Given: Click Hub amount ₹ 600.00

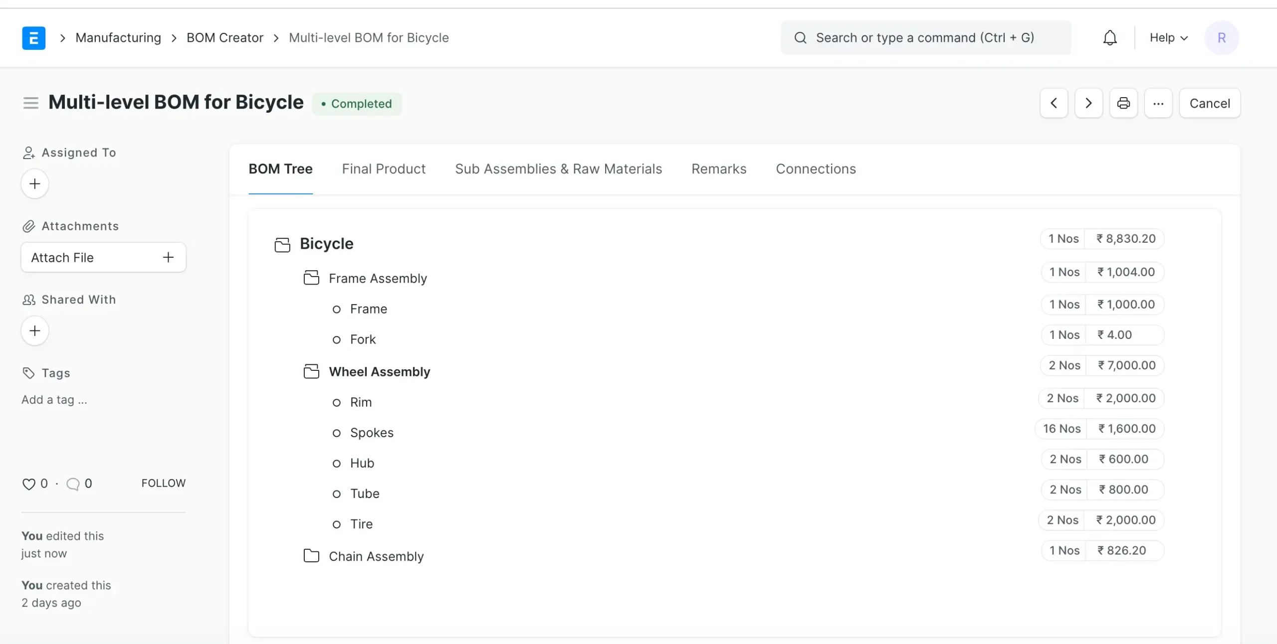Looking at the screenshot, I should [1123, 459].
